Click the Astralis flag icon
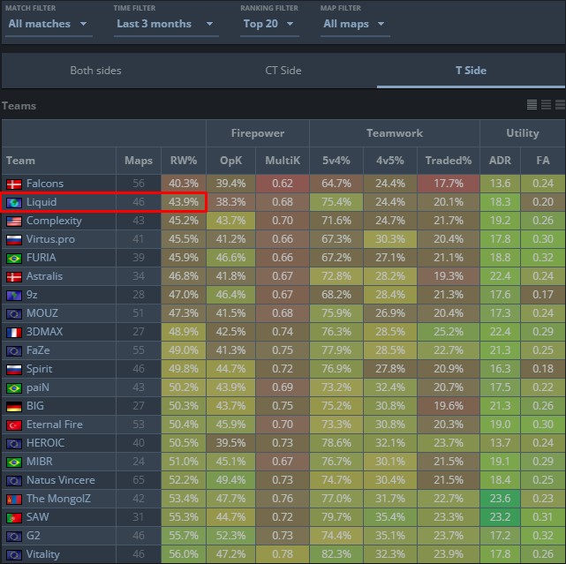This screenshot has width=566, height=564. [x=14, y=277]
